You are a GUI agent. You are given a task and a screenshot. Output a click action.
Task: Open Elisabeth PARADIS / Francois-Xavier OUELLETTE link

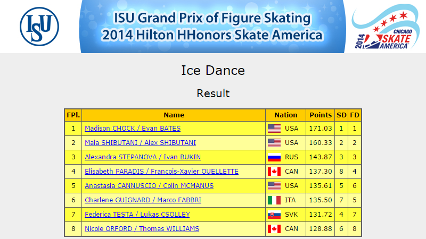pyautogui.click(x=162, y=172)
